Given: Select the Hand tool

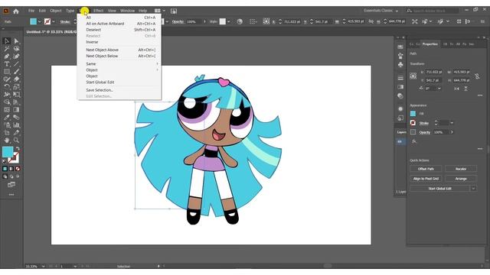Looking at the screenshot, I should click(x=7, y=141).
